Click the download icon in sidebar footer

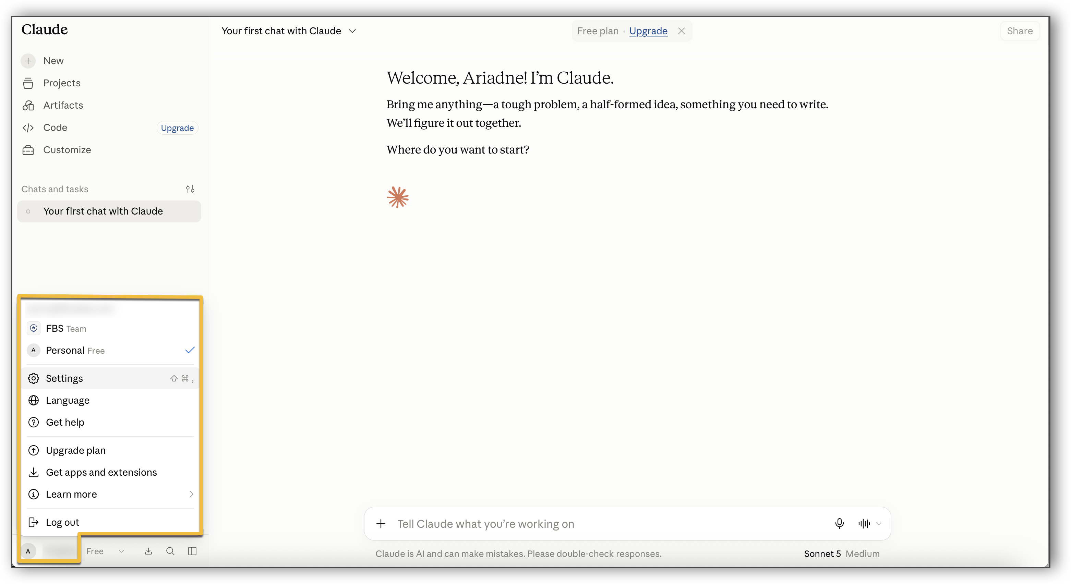(x=148, y=551)
